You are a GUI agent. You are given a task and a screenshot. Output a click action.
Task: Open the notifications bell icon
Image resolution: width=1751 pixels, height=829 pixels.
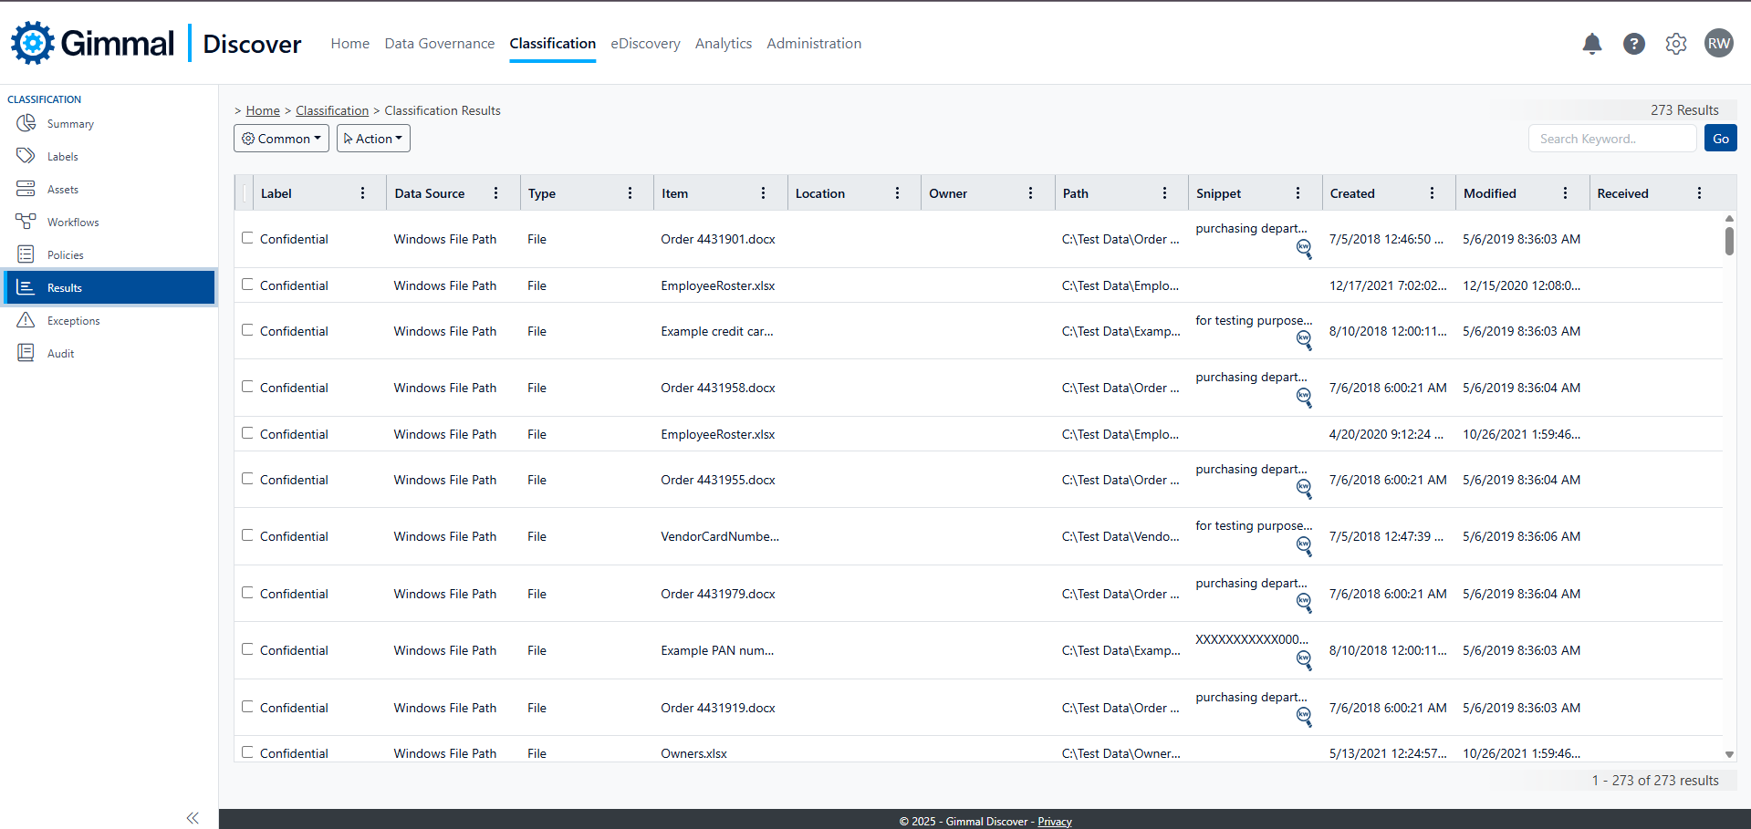(x=1591, y=44)
